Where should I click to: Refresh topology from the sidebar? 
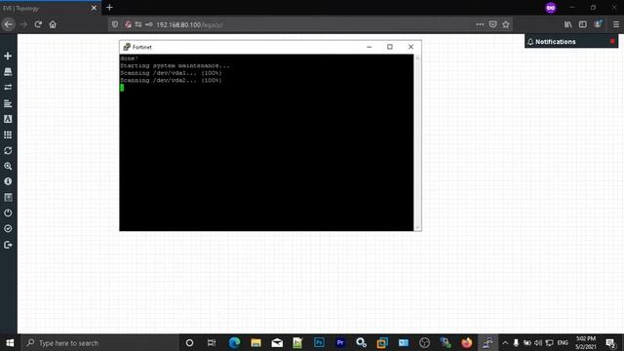point(8,150)
